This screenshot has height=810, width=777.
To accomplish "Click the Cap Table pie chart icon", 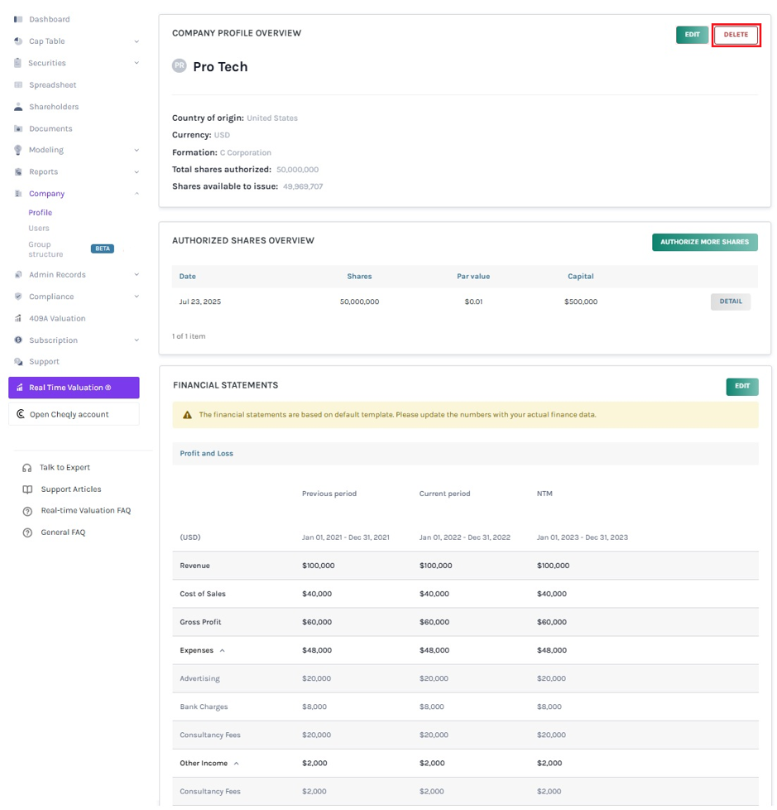I will [x=18, y=41].
